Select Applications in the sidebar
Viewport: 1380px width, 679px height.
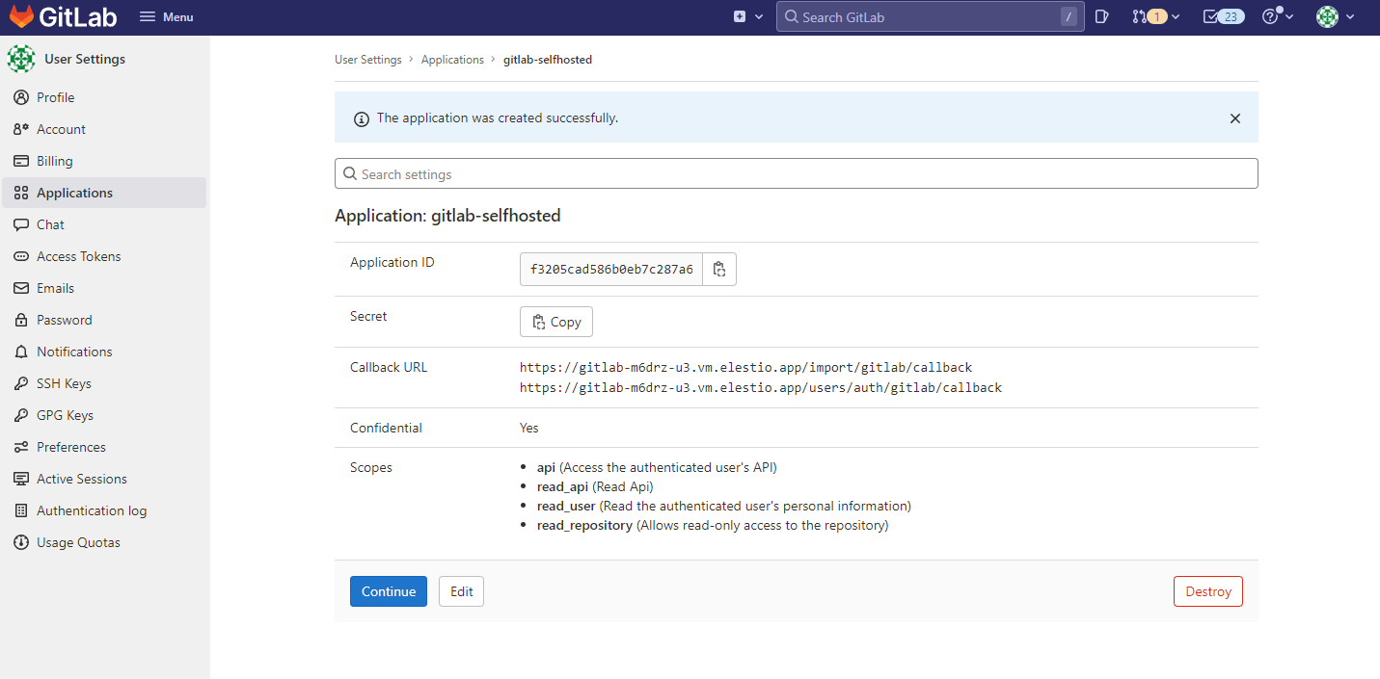click(x=104, y=193)
